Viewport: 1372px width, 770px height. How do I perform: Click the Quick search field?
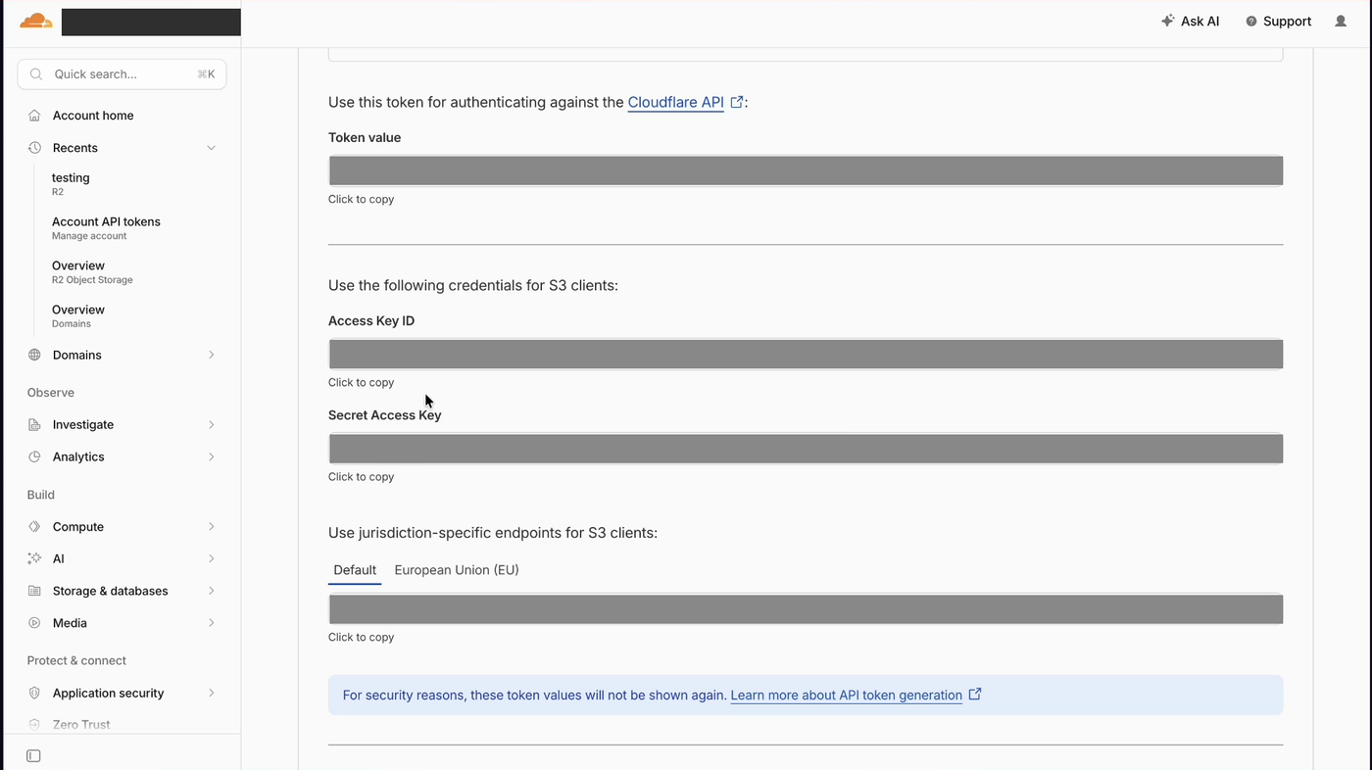(x=122, y=74)
